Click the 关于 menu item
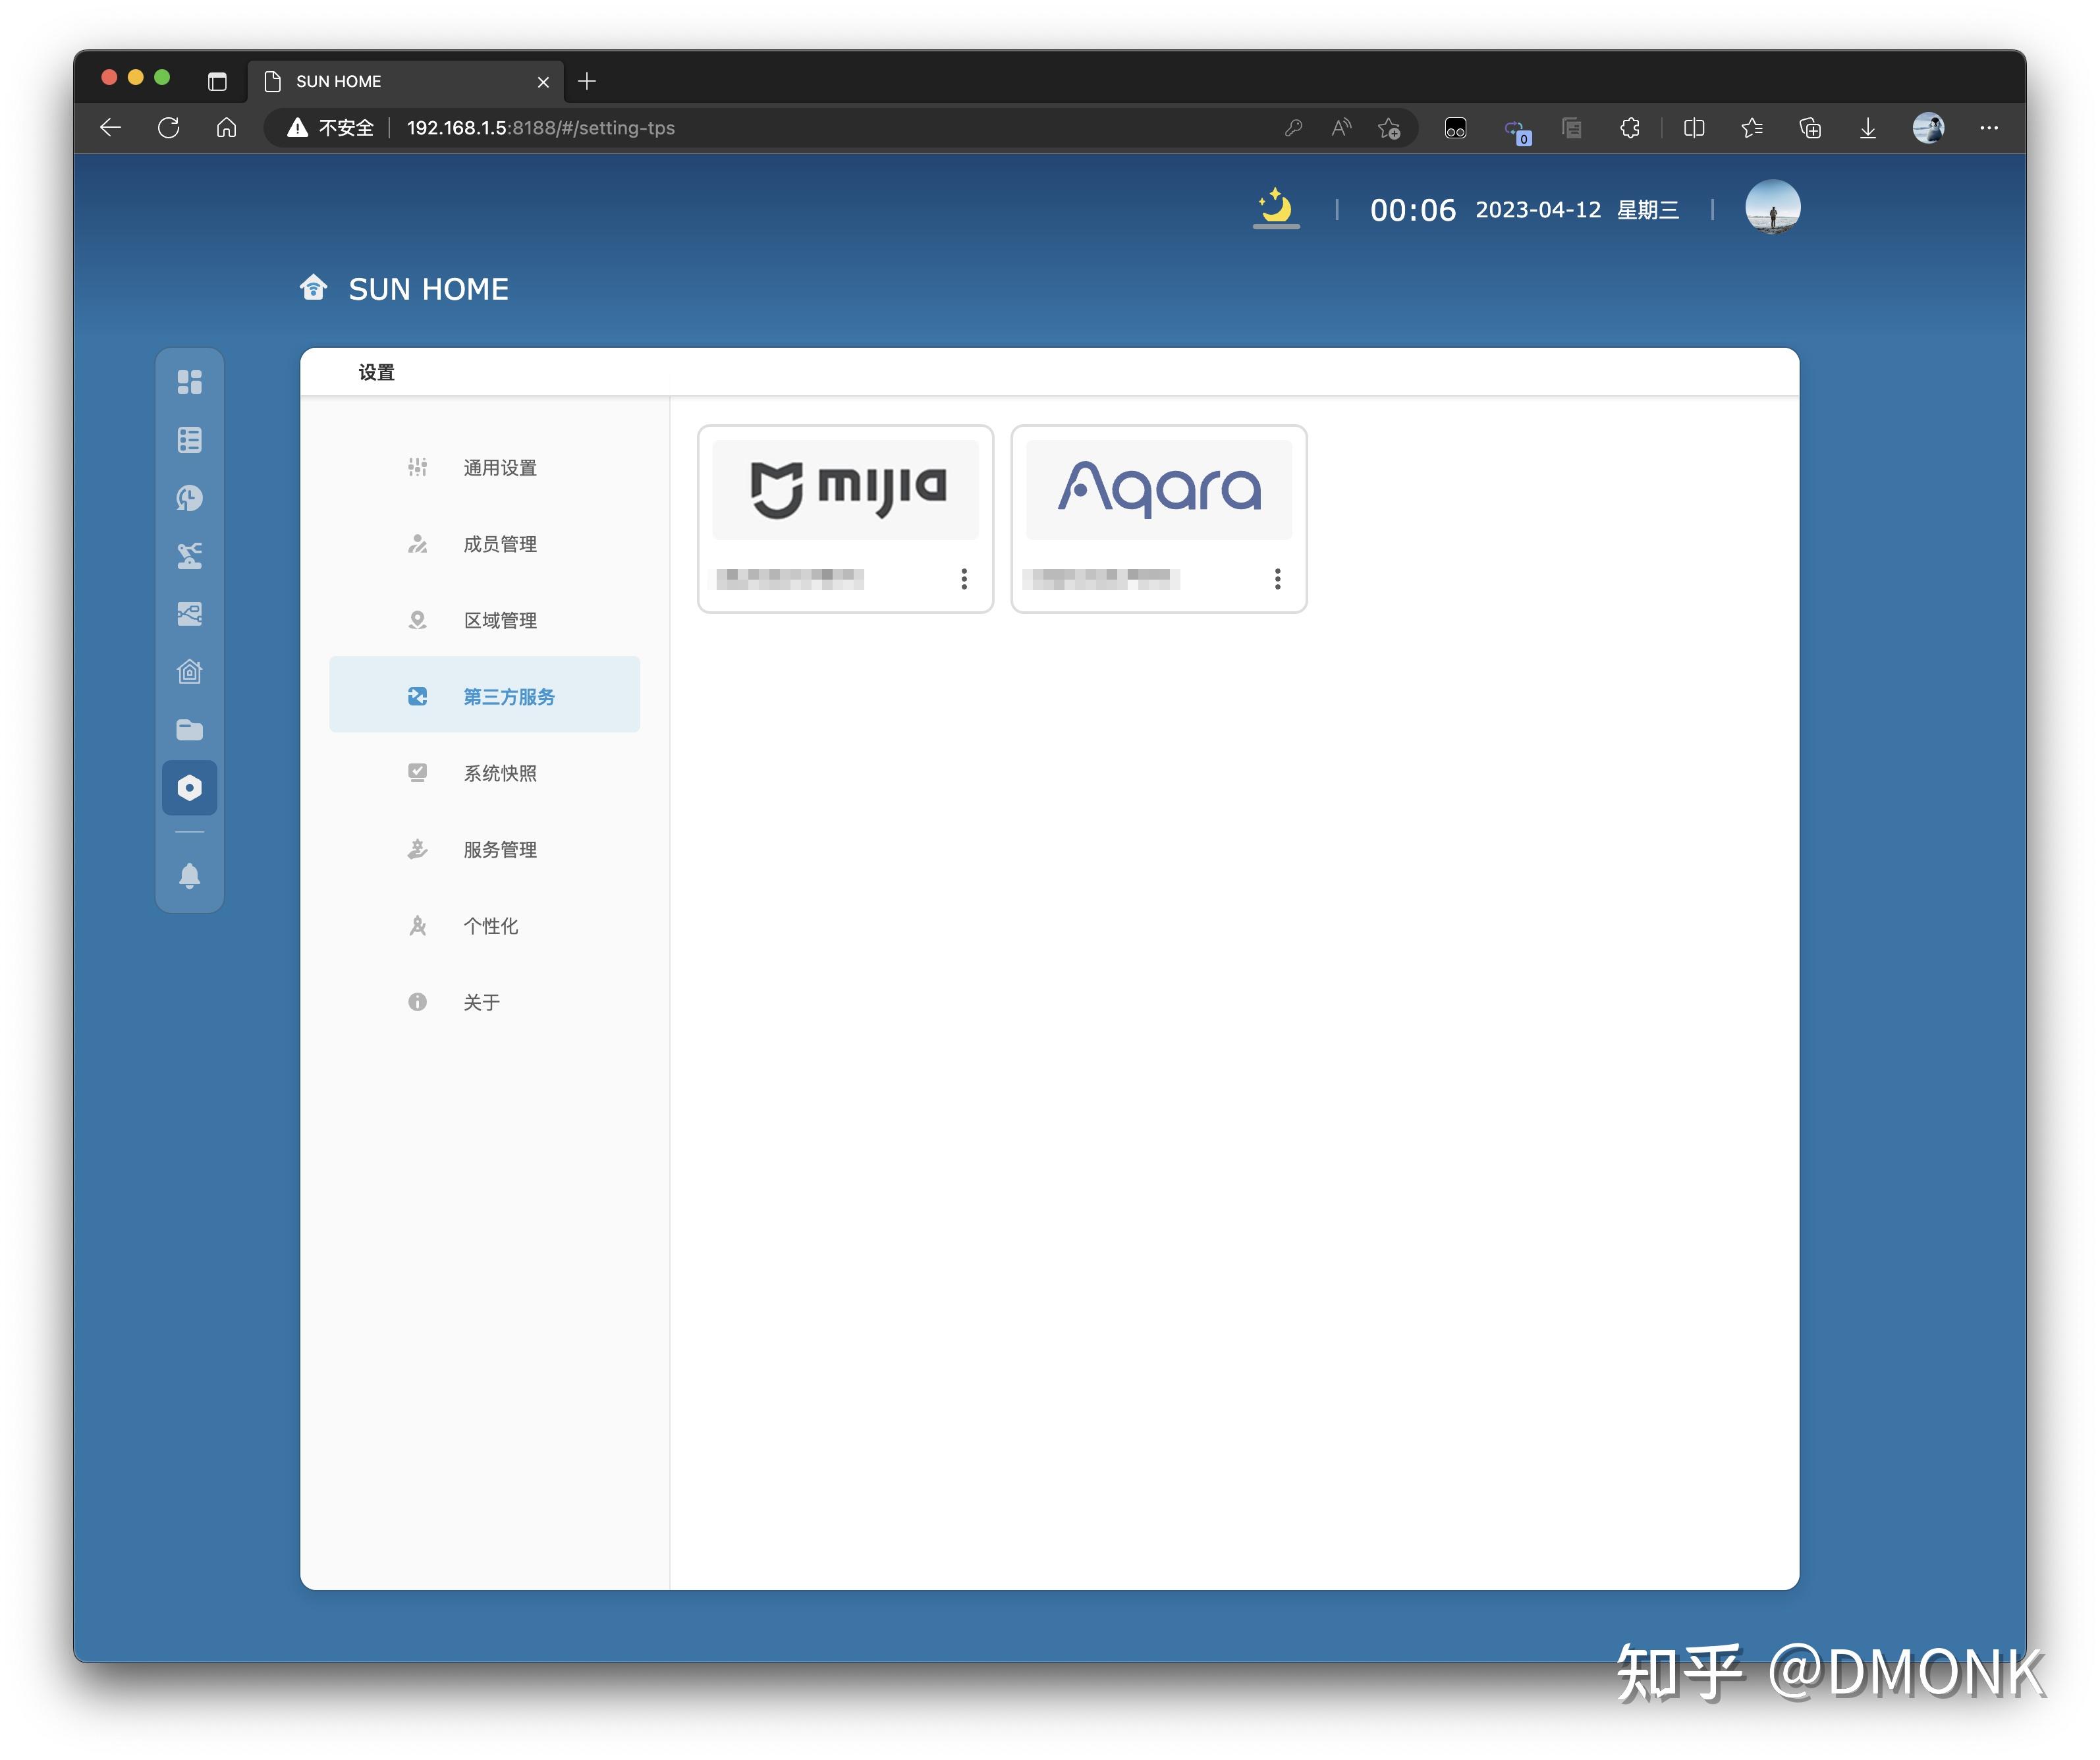 click(481, 1002)
